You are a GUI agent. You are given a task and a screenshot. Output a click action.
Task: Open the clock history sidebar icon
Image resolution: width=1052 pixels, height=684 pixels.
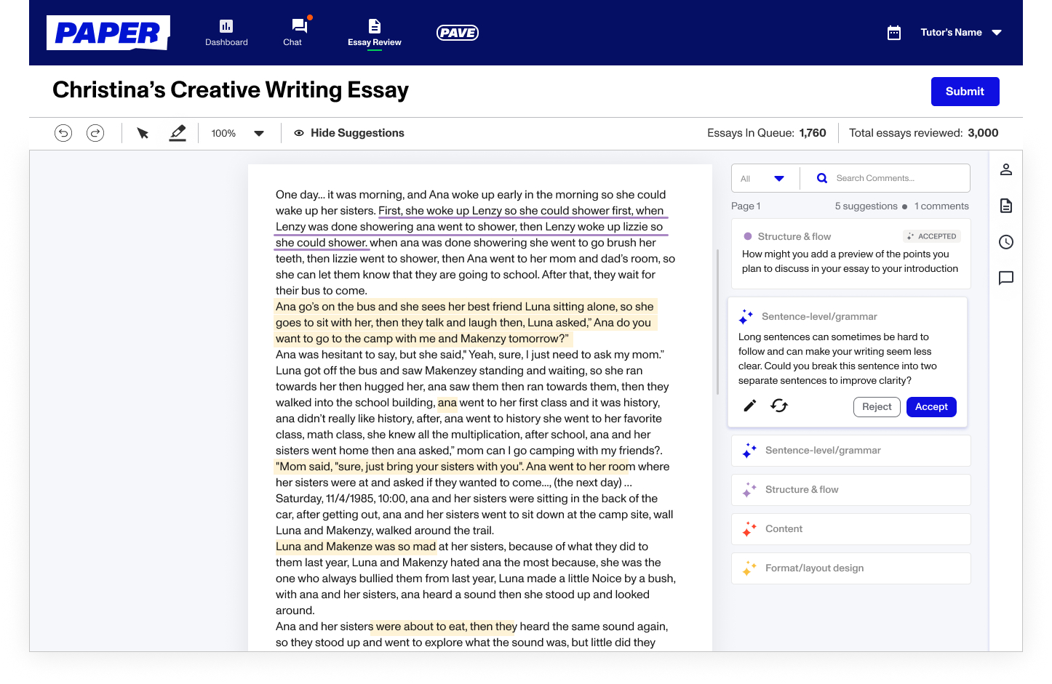coord(1006,242)
